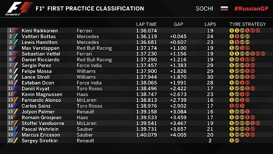Click the GAP column header
Viewport: 273px width, 154px height.
[x=178, y=24]
